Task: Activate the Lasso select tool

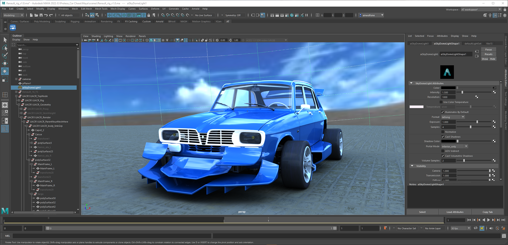Action: [5, 48]
